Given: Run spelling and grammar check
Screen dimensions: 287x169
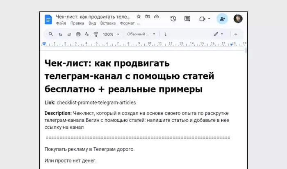Looking at the screenshot, I should 87,34.
